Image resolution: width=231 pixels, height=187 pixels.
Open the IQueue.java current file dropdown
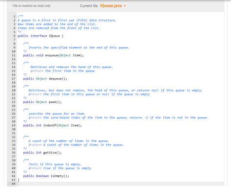[113, 6]
